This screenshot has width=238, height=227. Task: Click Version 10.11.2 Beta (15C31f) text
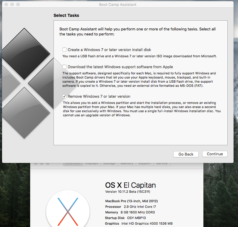[x=128, y=192]
